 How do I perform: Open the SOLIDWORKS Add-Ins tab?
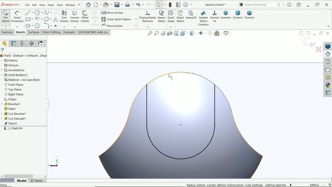(x=93, y=32)
